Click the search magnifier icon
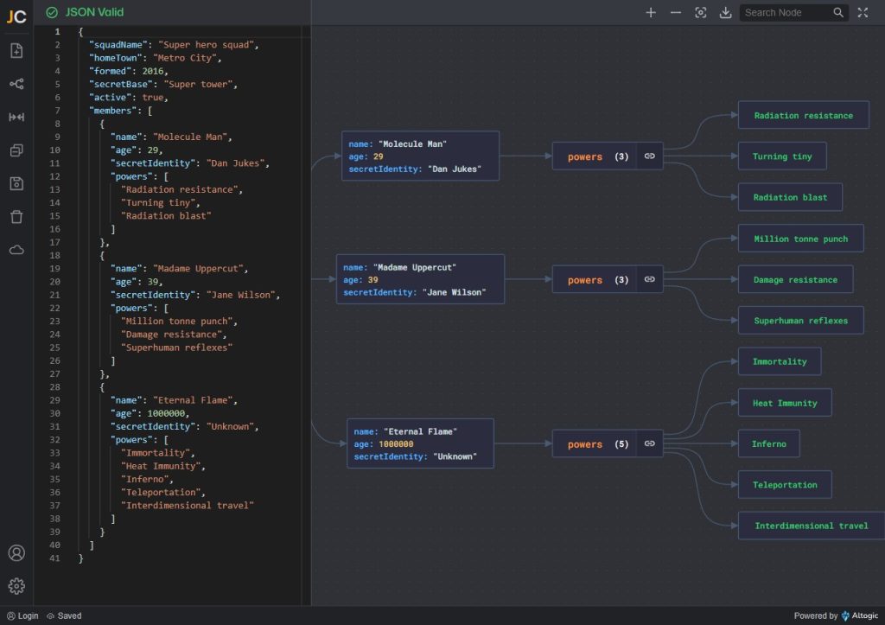 [x=838, y=12]
